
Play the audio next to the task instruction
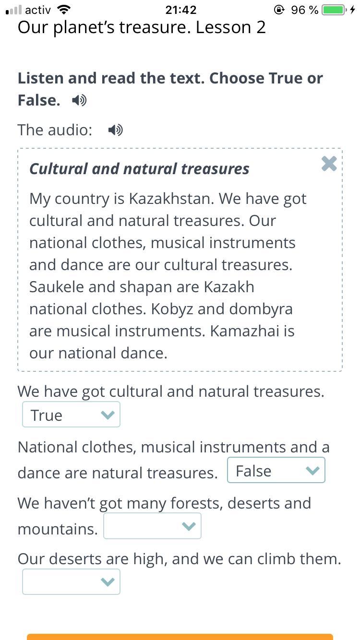[79, 100]
